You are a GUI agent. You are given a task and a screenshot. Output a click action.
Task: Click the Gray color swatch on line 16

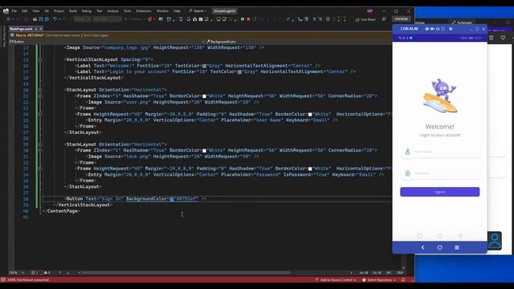204,66
